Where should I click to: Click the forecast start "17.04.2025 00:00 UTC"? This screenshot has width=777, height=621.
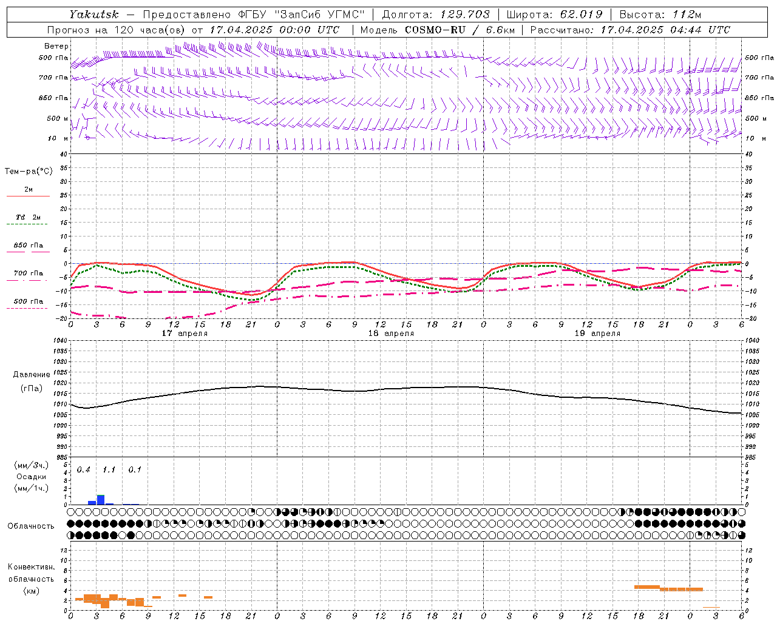click(x=274, y=30)
